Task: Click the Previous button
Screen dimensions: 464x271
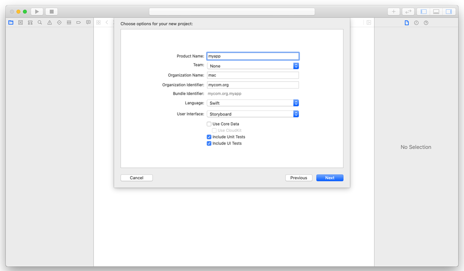Action: (299, 177)
